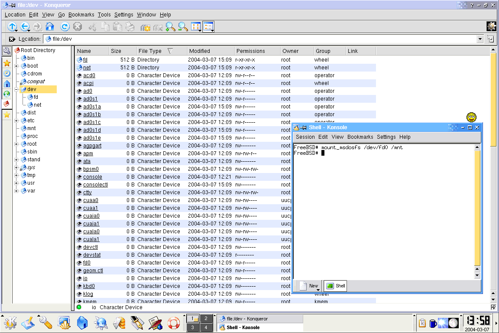Click the Print toolbar icon
Screen dimensions: 499x333
pos(130,27)
